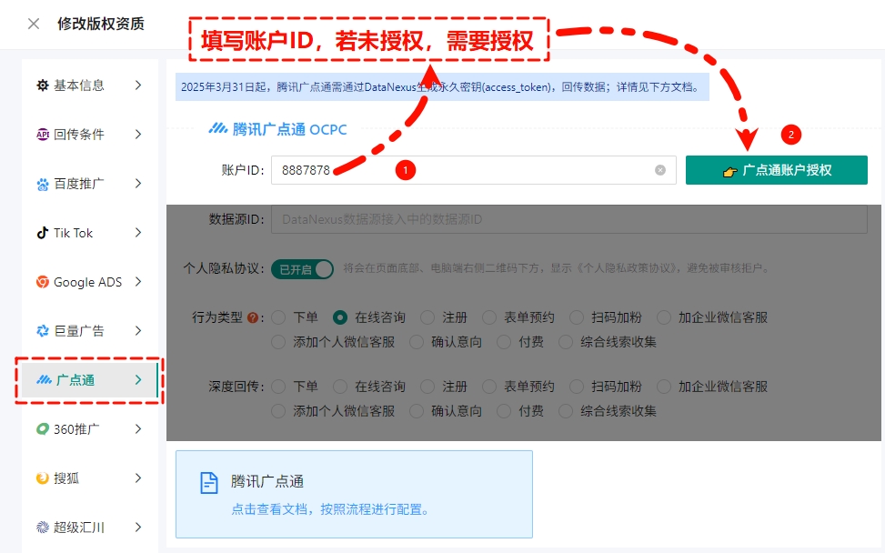Open the 广点通 menu item
The image size is (885, 553).
coord(87,380)
